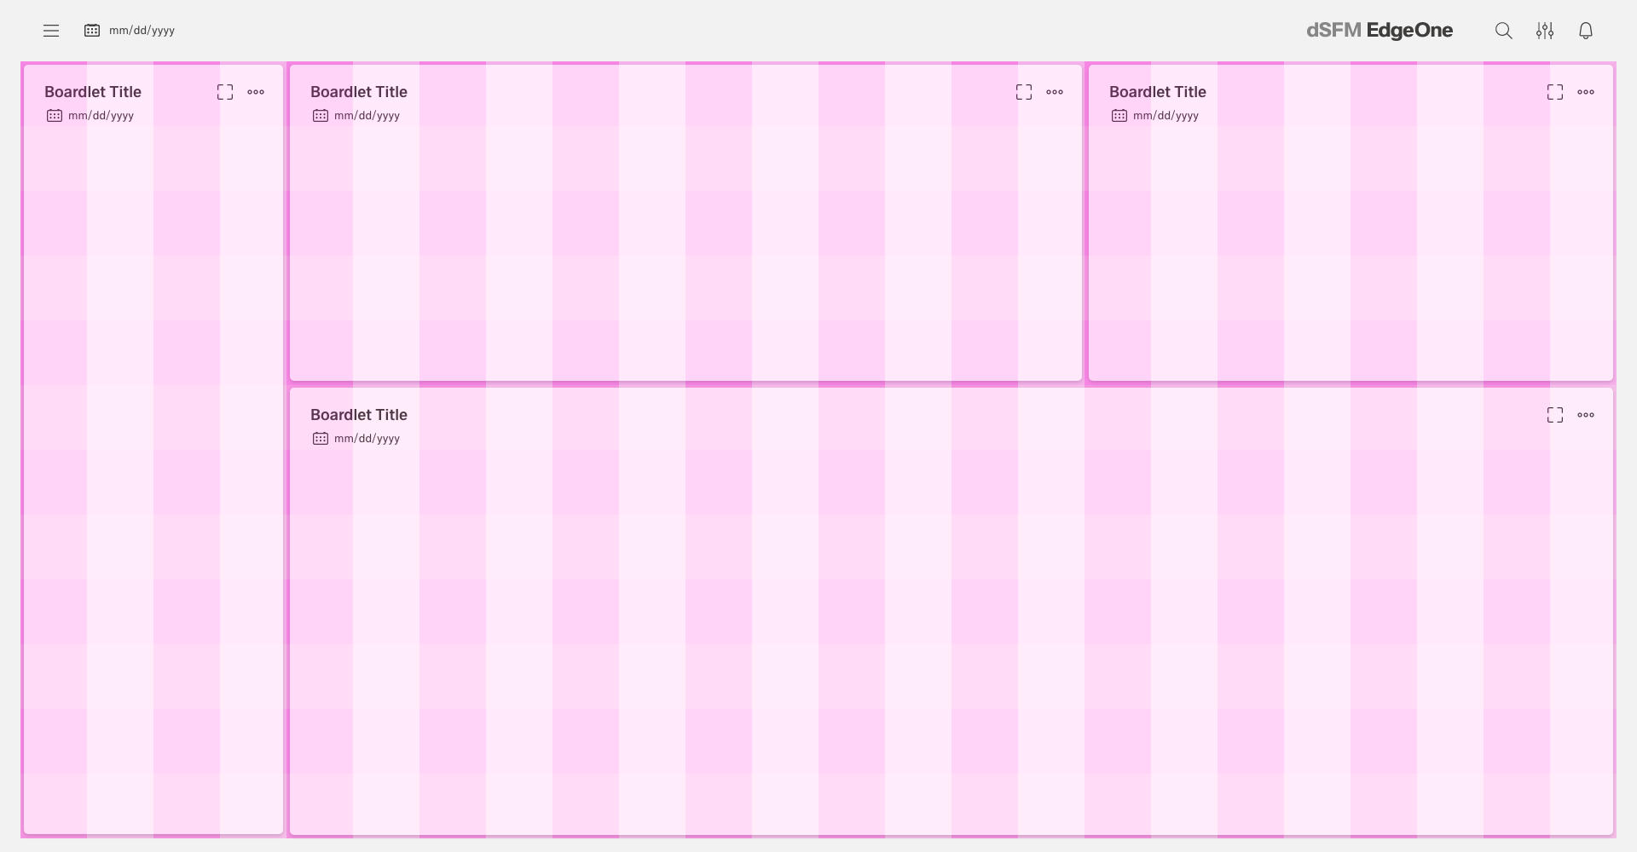This screenshot has height=852, width=1637.
Task: Open more options on the leftmost boardlet
Action: coord(256,92)
